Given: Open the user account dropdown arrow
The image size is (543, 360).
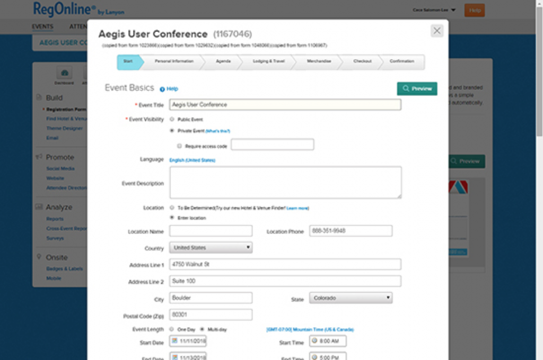Looking at the screenshot, I should click(453, 10).
